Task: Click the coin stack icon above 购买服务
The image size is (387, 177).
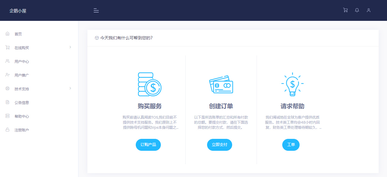Action: tap(149, 84)
